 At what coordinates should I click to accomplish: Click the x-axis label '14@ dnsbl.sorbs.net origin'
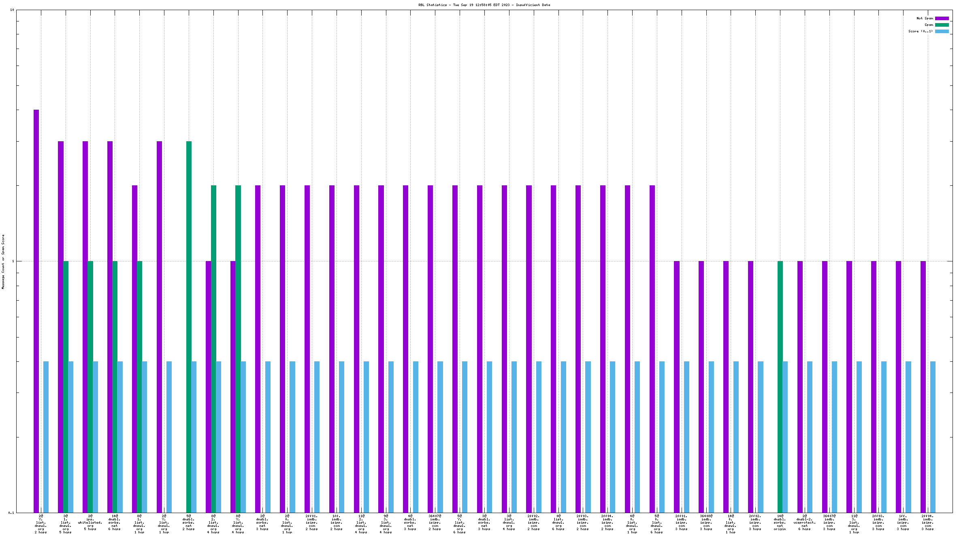coord(780,522)
